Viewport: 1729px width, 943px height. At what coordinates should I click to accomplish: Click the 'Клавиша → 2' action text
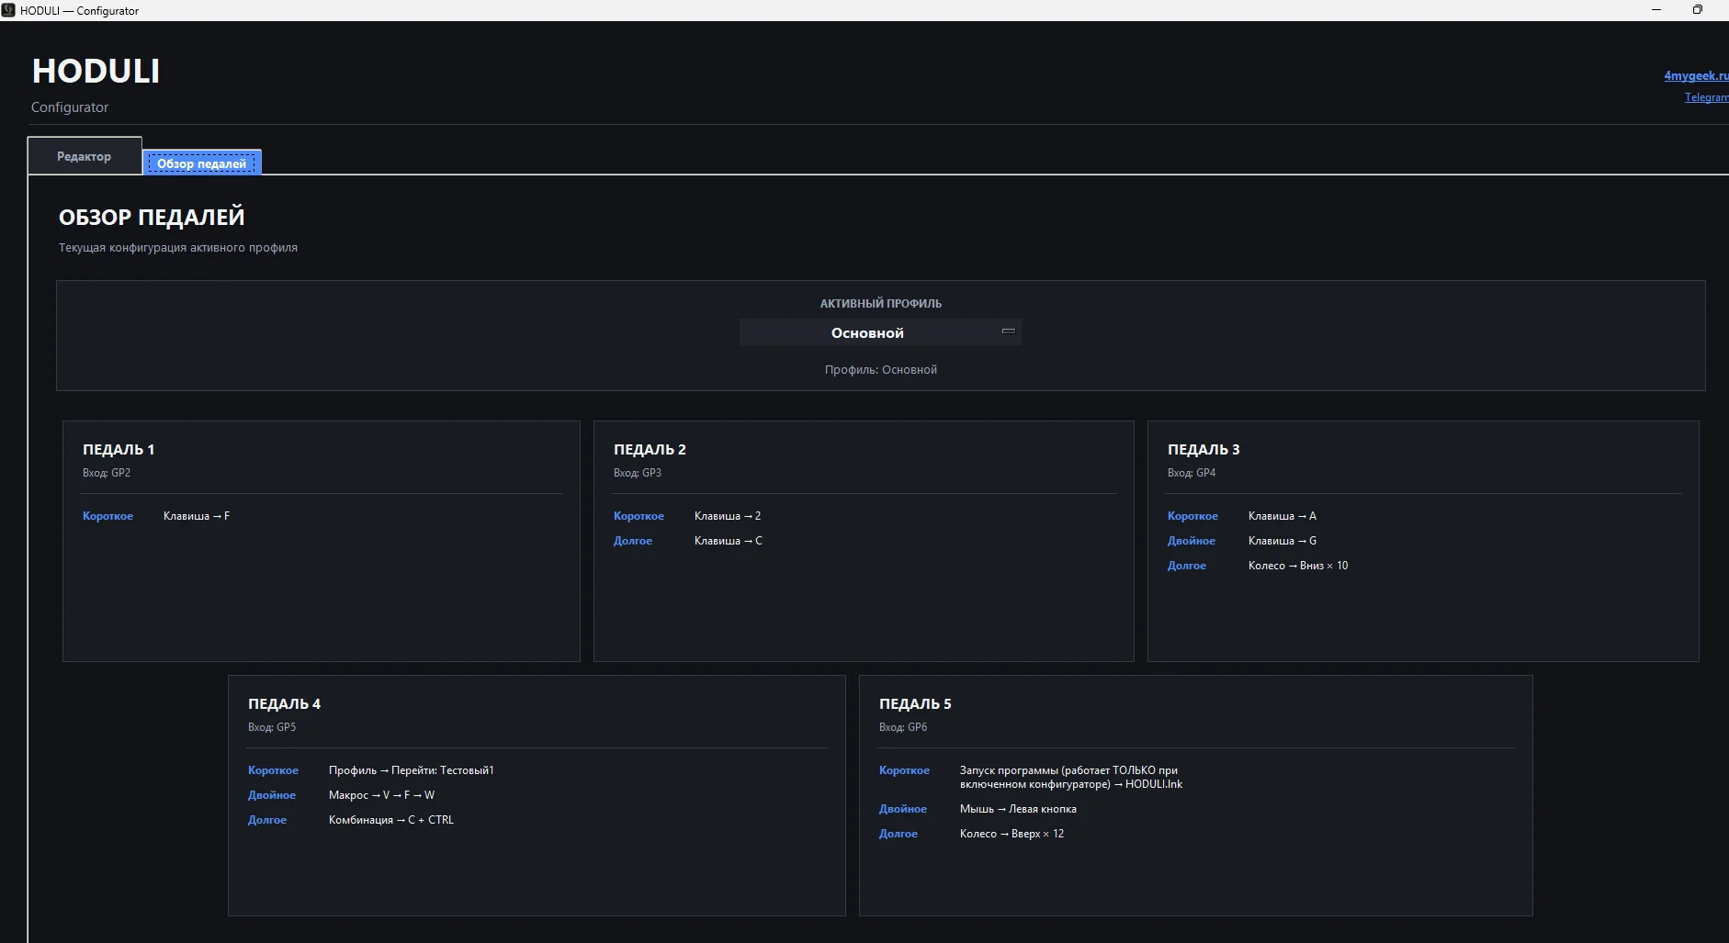(728, 516)
